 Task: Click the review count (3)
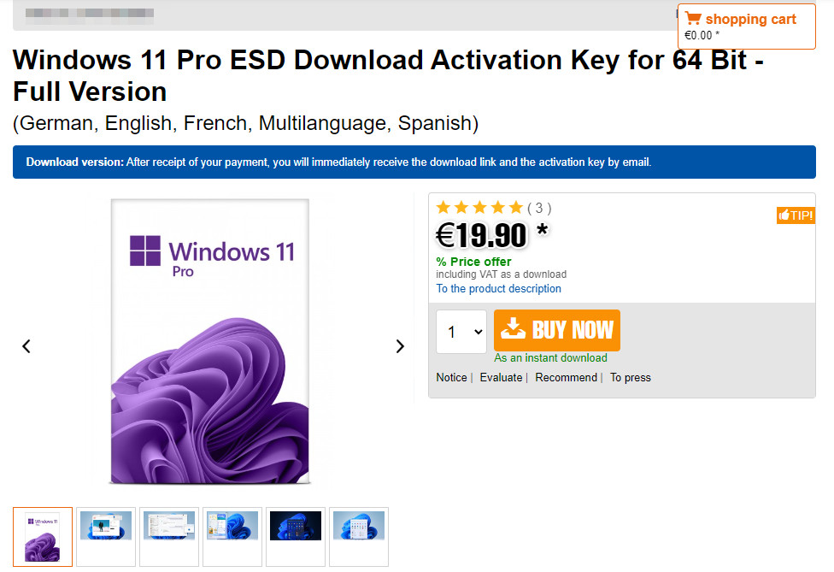tap(539, 208)
